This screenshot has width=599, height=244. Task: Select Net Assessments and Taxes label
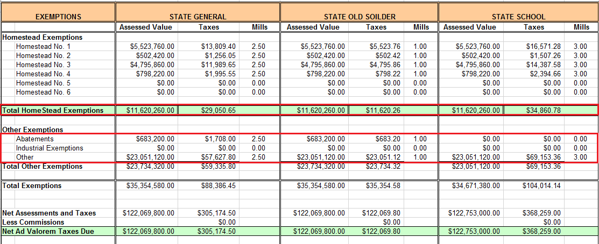click(x=49, y=213)
